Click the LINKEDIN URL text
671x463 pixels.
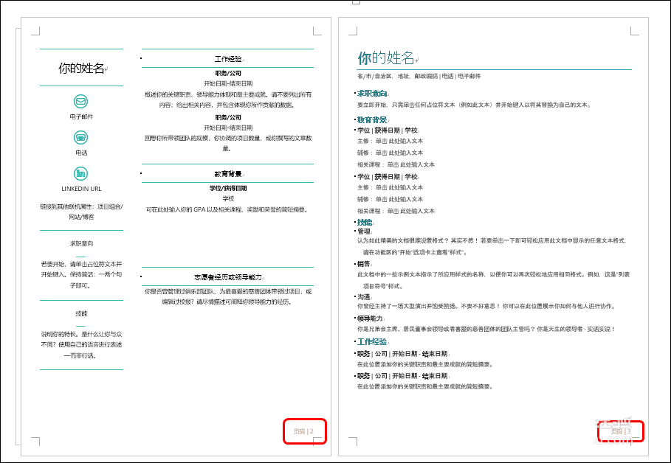[81, 189]
